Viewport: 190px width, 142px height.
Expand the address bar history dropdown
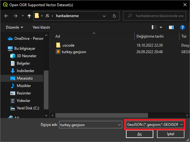pyautogui.click(x=104, y=16)
